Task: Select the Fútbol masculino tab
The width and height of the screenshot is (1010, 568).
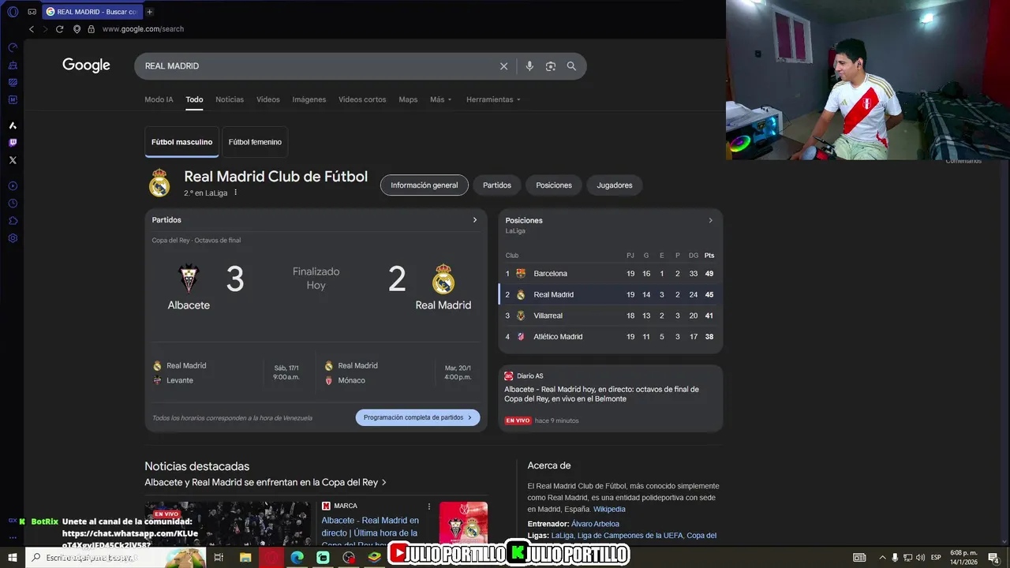Action: point(182,142)
